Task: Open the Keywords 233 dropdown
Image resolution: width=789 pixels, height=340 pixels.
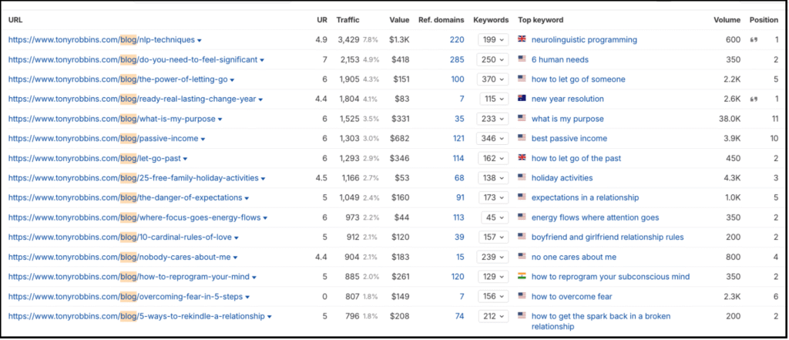Action: (493, 119)
